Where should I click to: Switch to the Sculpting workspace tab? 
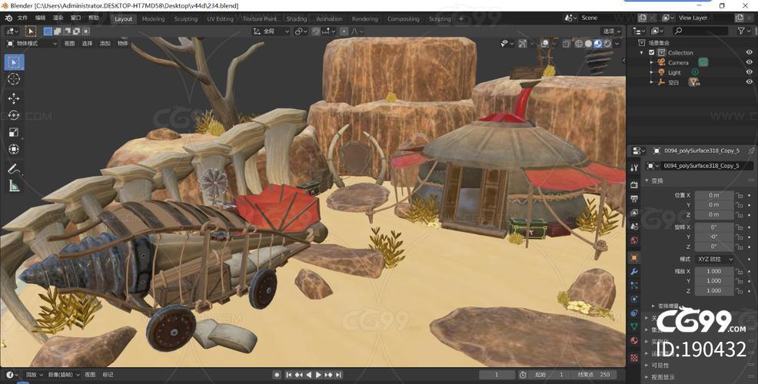185,18
